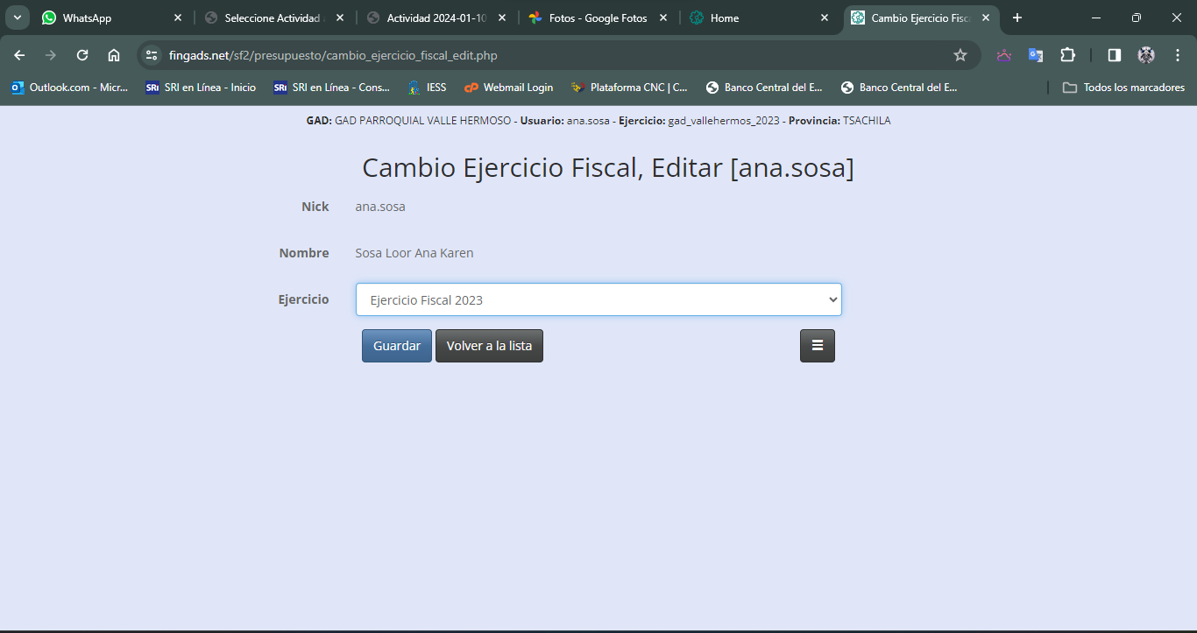
Task: Open SRI en Línea - Inicio bookmark
Action: click(201, 88)
